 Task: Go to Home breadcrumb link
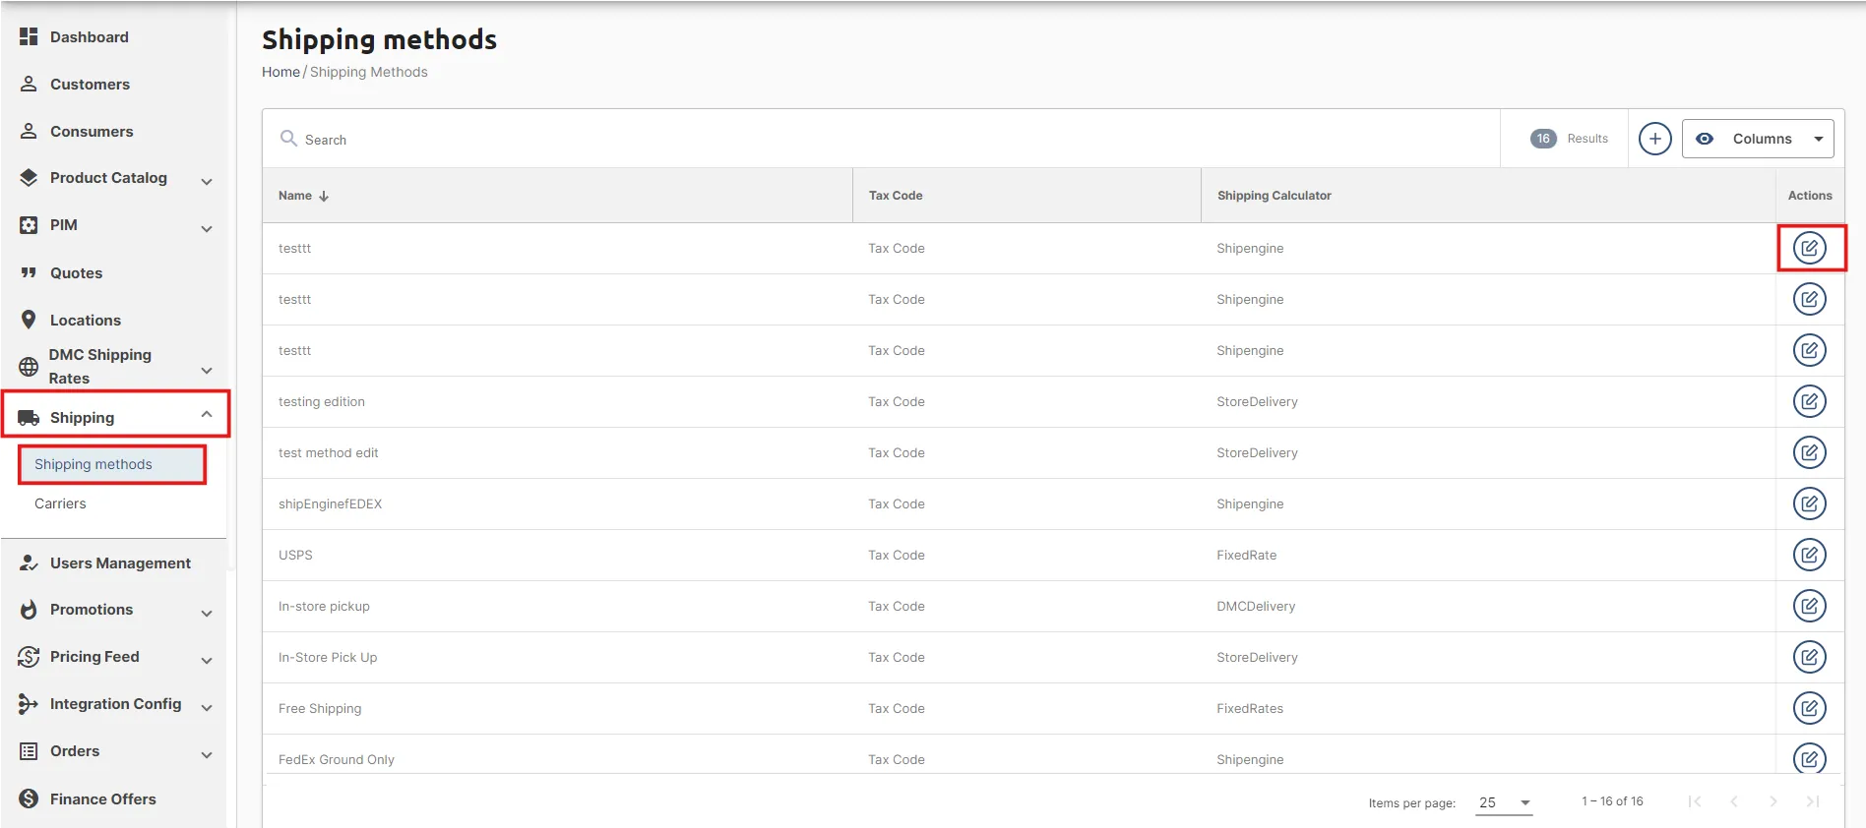280,72
